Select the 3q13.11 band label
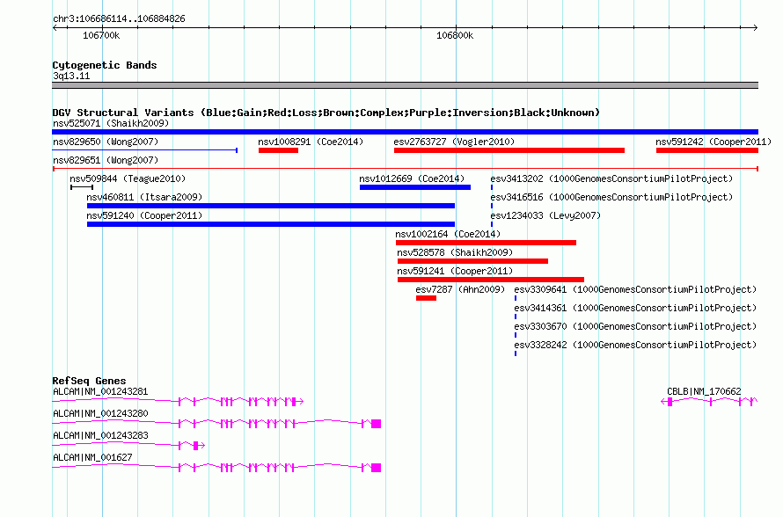 (x=71, y=76)
